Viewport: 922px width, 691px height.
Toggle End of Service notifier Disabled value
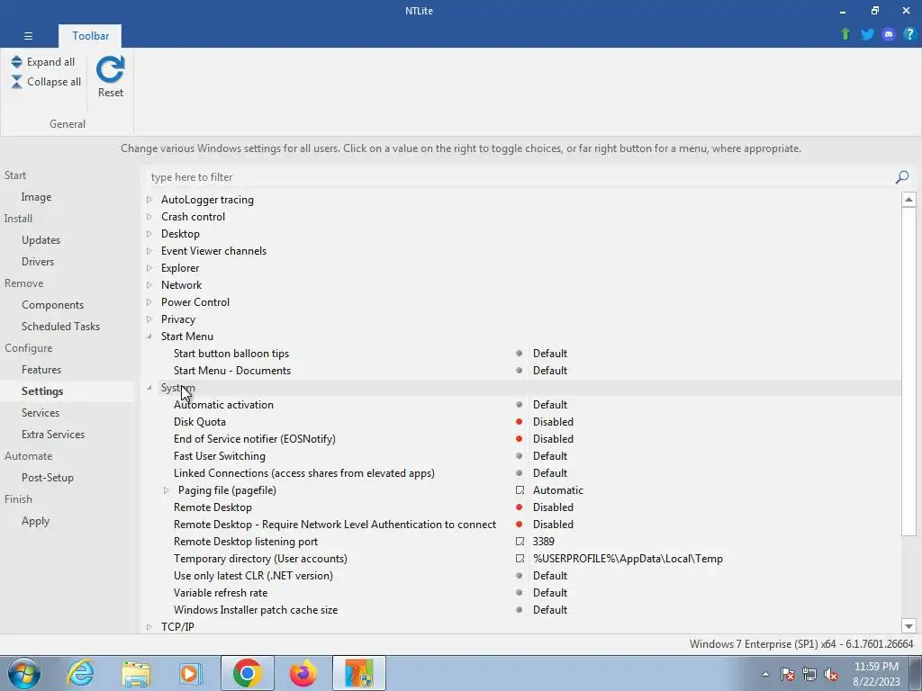(x=553, y=439)
